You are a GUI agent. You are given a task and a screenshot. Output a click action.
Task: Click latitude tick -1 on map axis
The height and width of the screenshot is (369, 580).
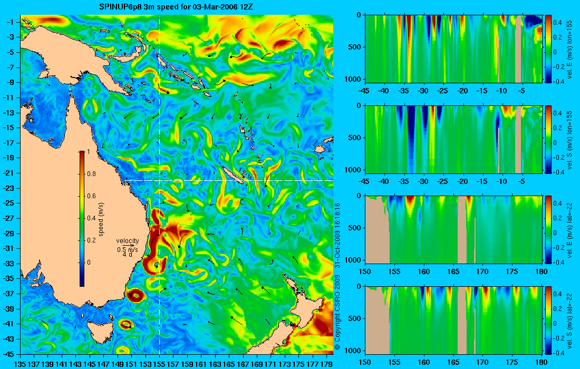point(12,22)
